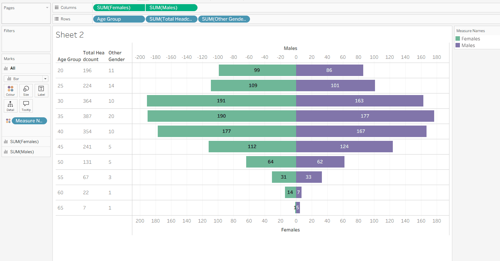Open the Tooltip marks card
This screenshot has width=500, height=261.
pos(26,106)
